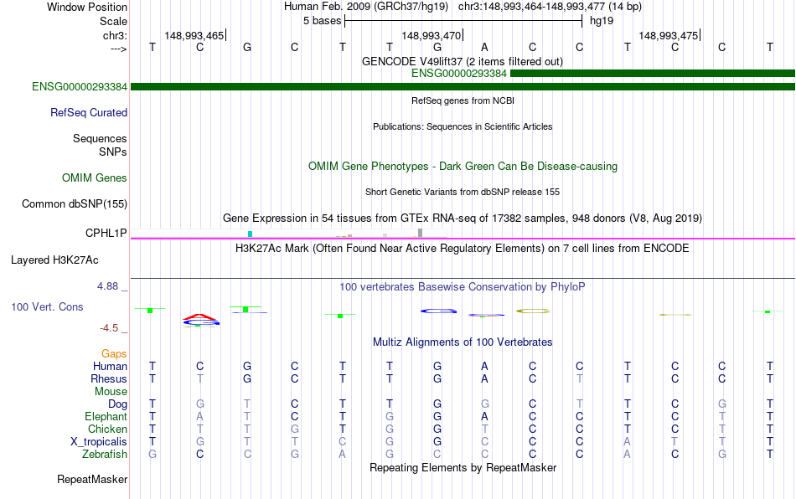Image resolution: width=796 pixels, height=499 pixels.
Task: Open H3K27Ac Mark track title
Action: click(463, 248)
